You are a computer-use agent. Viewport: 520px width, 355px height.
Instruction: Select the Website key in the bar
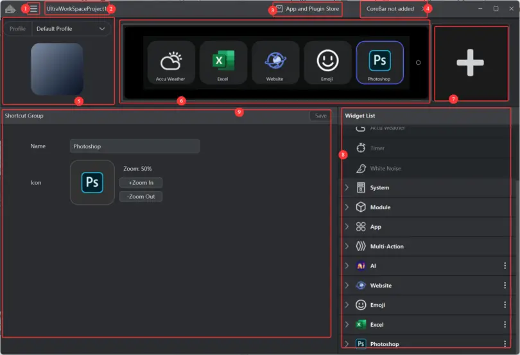275,62
